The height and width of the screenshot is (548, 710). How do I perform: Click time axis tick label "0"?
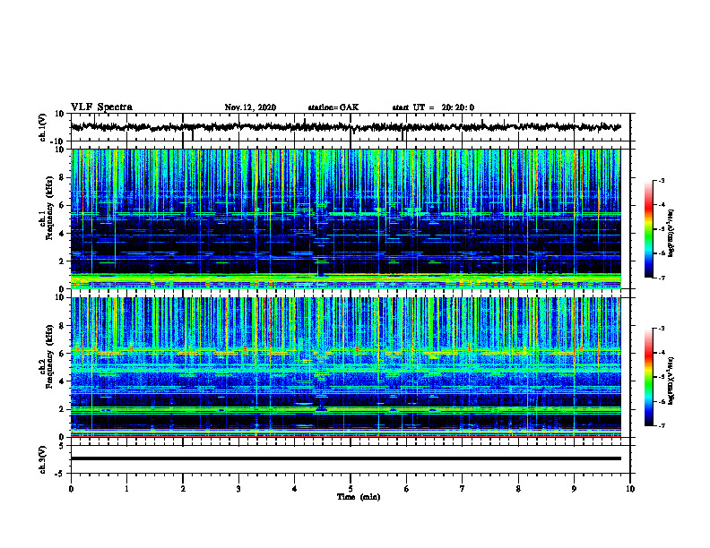(x=71, y=489)
